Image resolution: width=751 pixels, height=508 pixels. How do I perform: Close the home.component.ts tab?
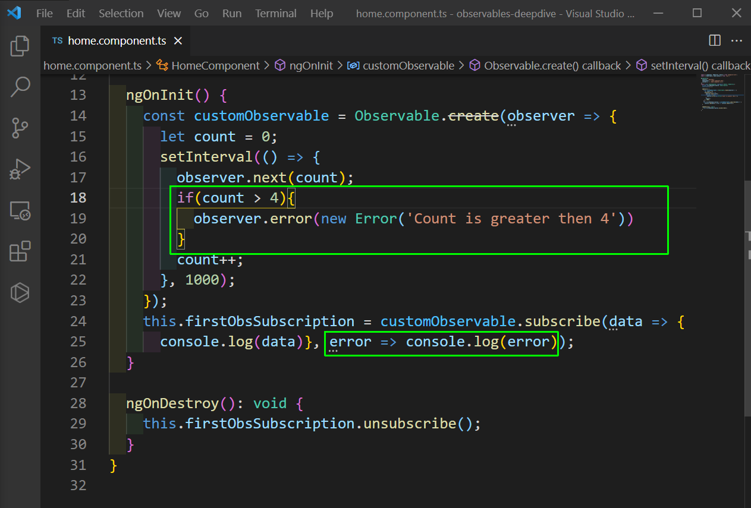pos(178,41)
